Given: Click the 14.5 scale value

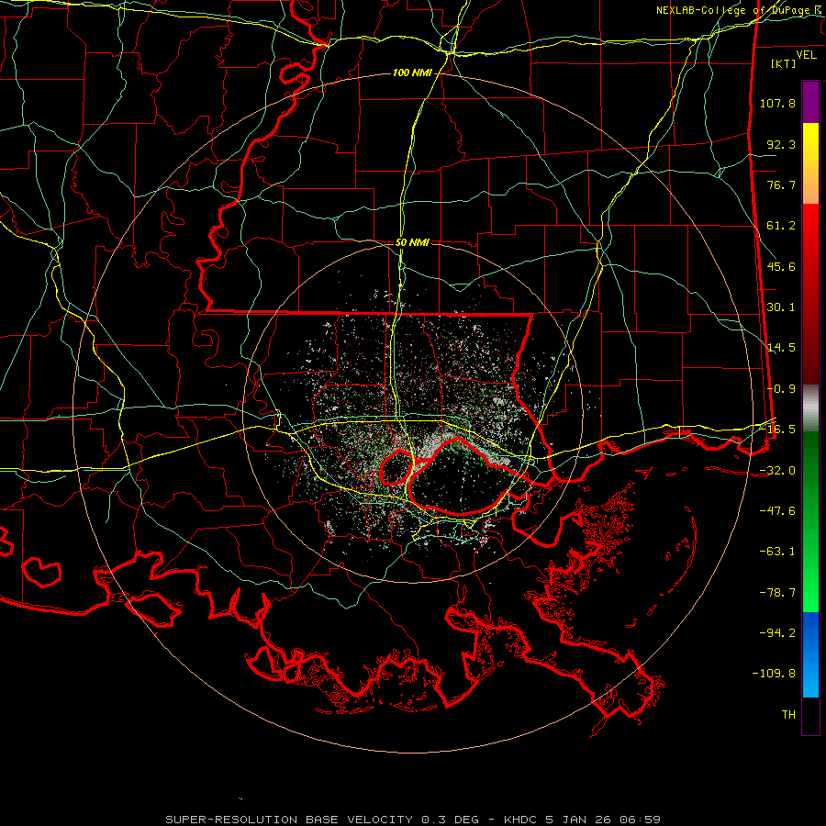Looking at the screenshot, I should [x=781, y=348].
